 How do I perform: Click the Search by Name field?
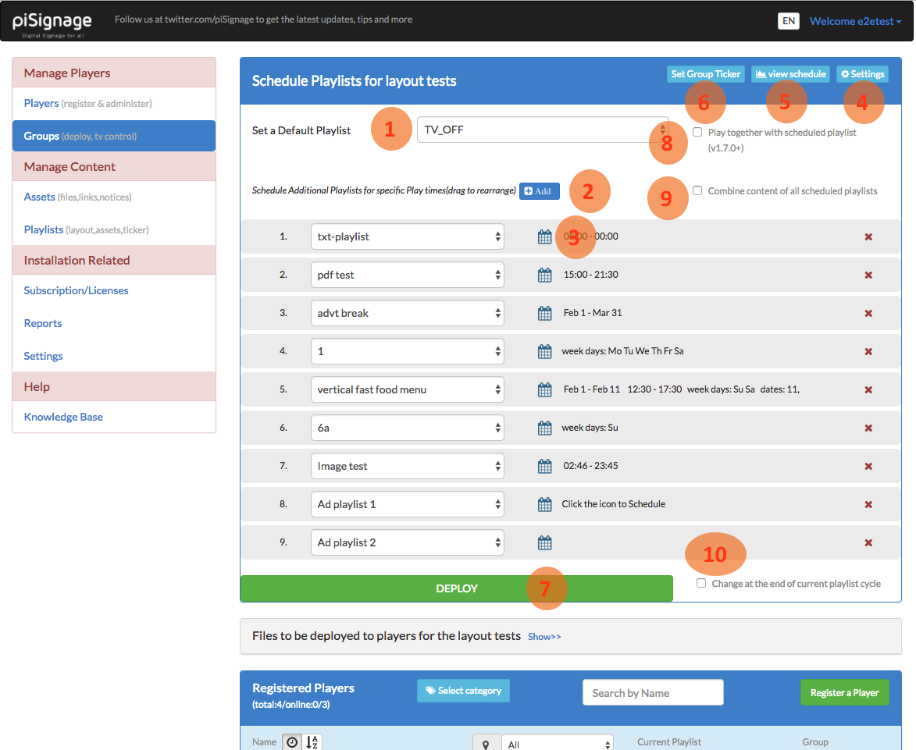click(653, 692)
